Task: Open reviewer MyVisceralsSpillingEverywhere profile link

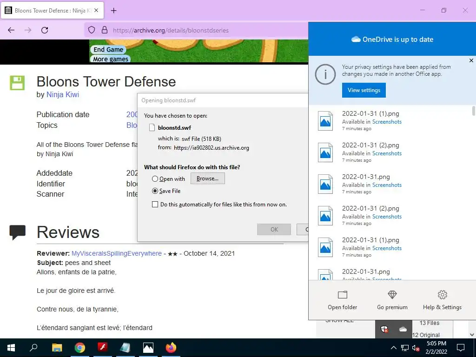Action: [x=117, y=253]
